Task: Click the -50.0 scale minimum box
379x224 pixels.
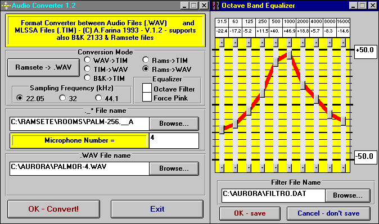Action: point(365,157)
